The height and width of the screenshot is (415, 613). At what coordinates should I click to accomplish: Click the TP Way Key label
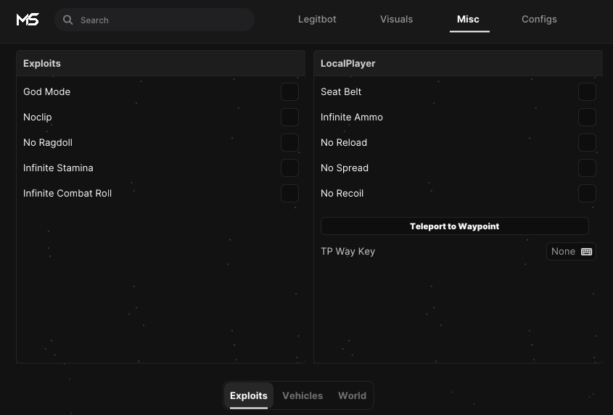[x=348, y=252]
